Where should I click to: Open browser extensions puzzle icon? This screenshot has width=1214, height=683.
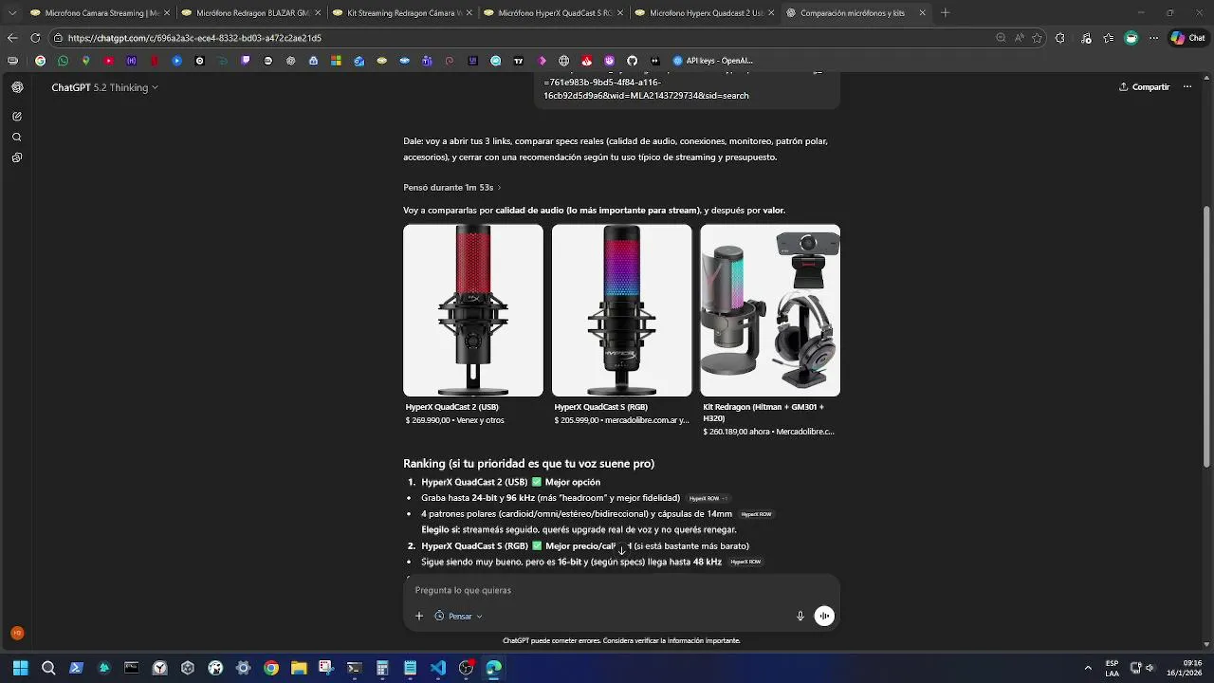[1059, 38]
